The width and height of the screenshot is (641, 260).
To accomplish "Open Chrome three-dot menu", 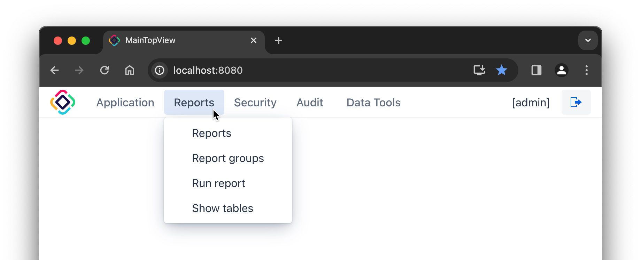I will pyautogui.click(x=586, y=70).
